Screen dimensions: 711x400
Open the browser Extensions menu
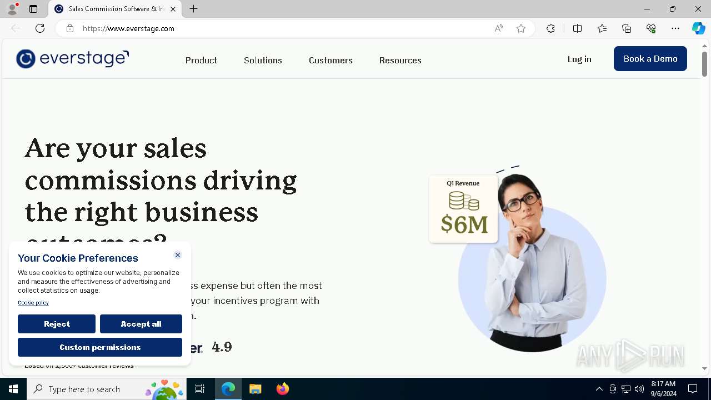[x=550, y=28]
